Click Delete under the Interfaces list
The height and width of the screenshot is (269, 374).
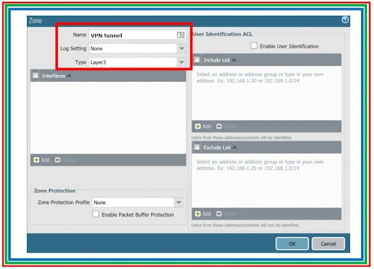click(x=65, y=160)
